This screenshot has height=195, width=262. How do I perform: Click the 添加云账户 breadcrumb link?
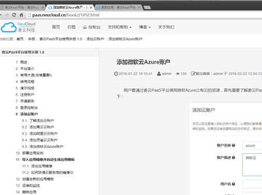[95, 39]
